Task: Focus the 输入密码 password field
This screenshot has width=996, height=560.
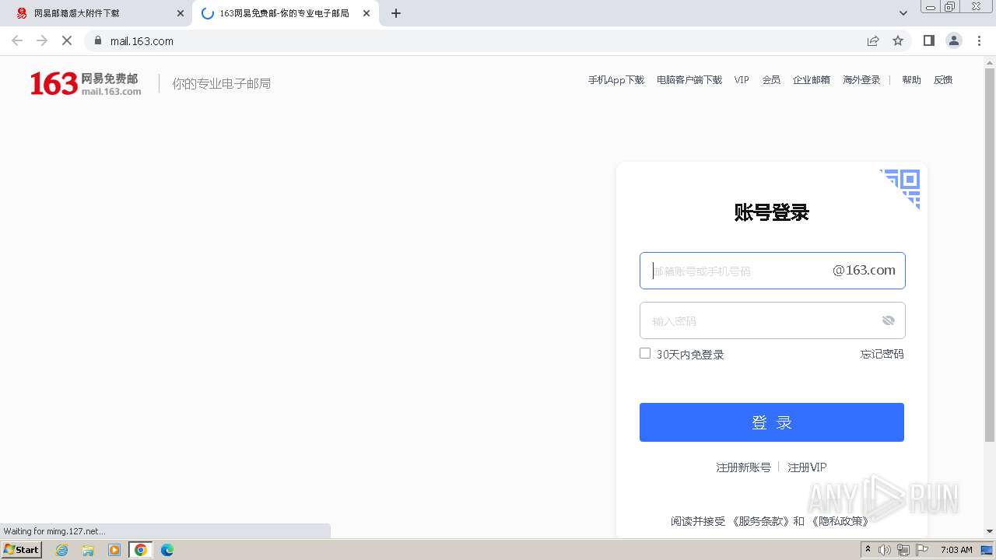Action: point(772,320)
